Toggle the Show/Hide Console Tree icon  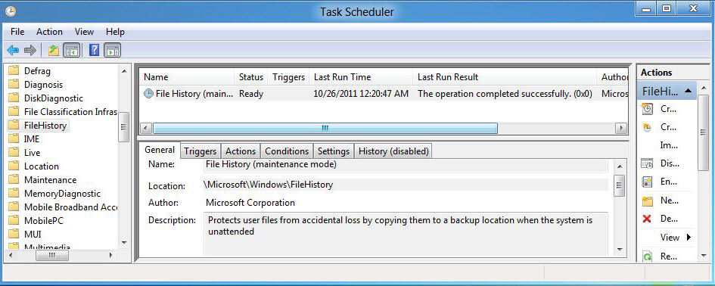72,50
